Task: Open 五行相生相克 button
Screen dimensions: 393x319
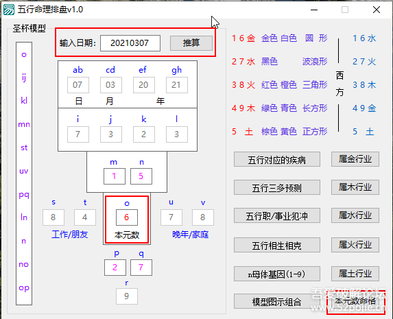Action: point(277,246)
